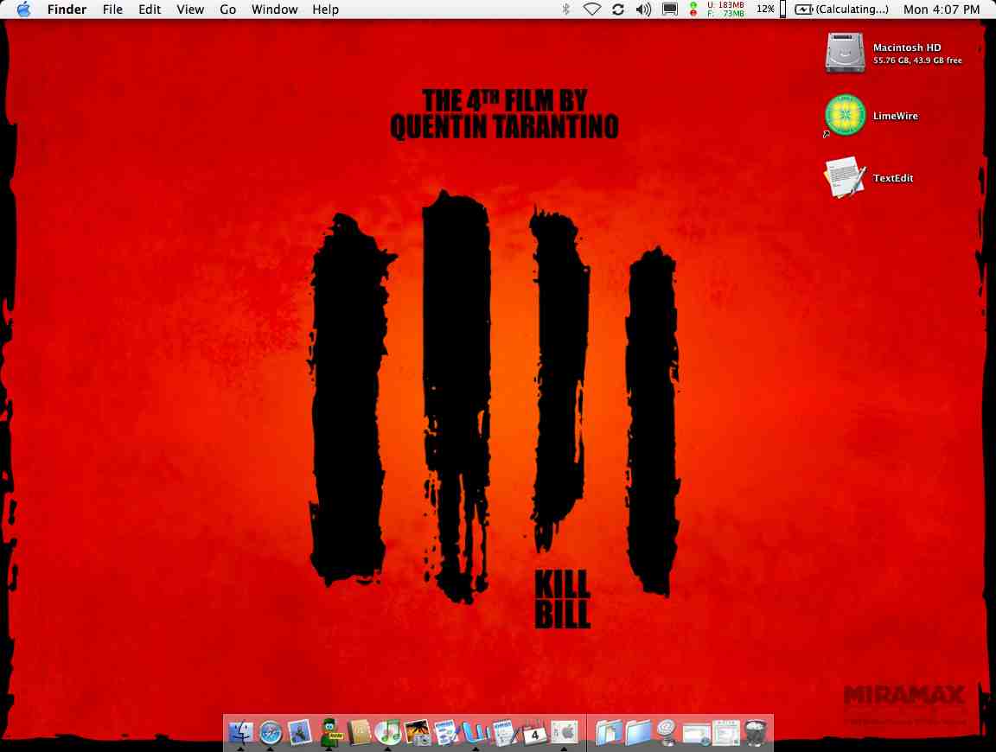This screenshot has height=752, width=996.
Task: Click the sync arrows menu bar icon
Action: (x=618, y=9)
